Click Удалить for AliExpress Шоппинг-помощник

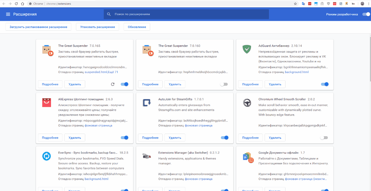75,138
